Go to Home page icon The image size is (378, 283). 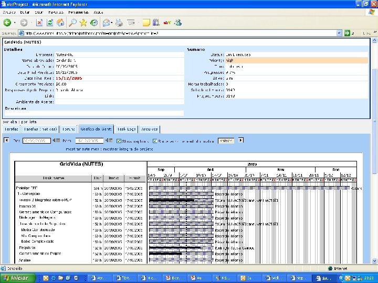click(x=61, y=23)
